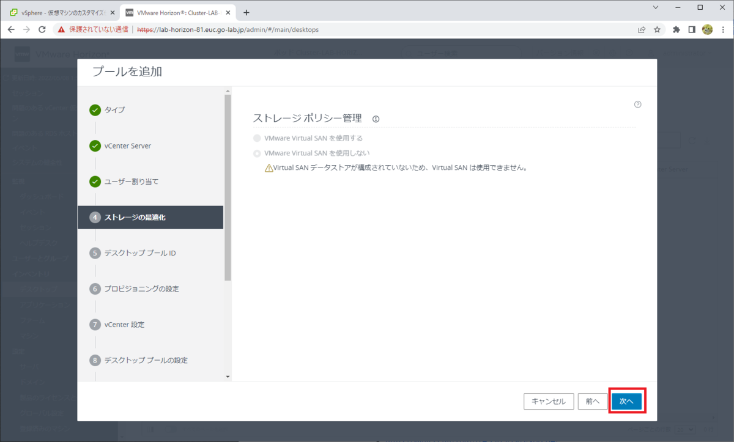Open the tab search chevron in title bar
Image resolution: width=734 pixels, height=442 pixels.
[x=656, y=7]
